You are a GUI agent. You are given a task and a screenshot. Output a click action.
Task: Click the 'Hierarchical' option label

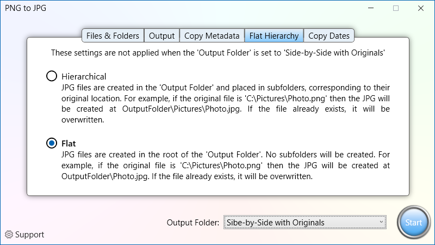[x=84, y=76]
